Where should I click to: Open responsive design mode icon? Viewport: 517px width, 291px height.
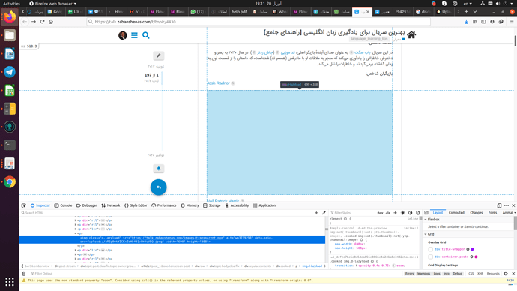(499, 205)
